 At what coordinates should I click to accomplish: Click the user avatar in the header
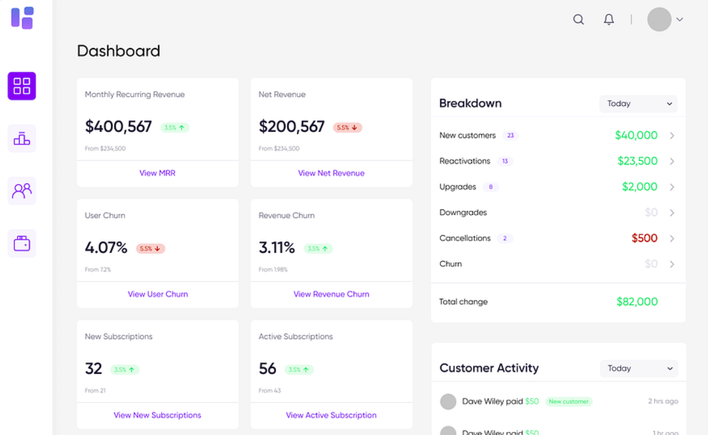(x=659, y=20)
